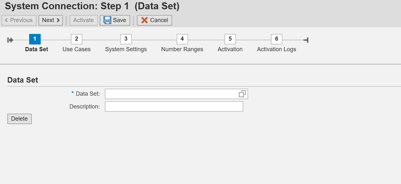
Task: Focus the Description text field
Action: (174, 107)
